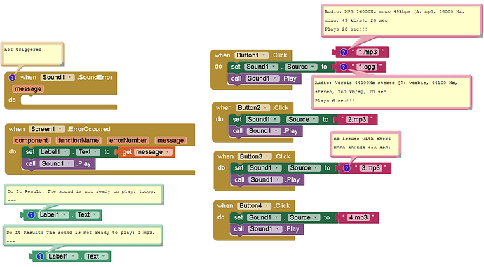
Task: Click errorNumber parameter in ErrorOccurred block
Action: click(x=128, y=141)
